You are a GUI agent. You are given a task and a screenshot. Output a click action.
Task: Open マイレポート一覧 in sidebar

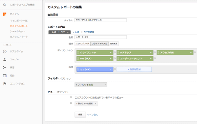pyautogui.click(x=19, y=21)
